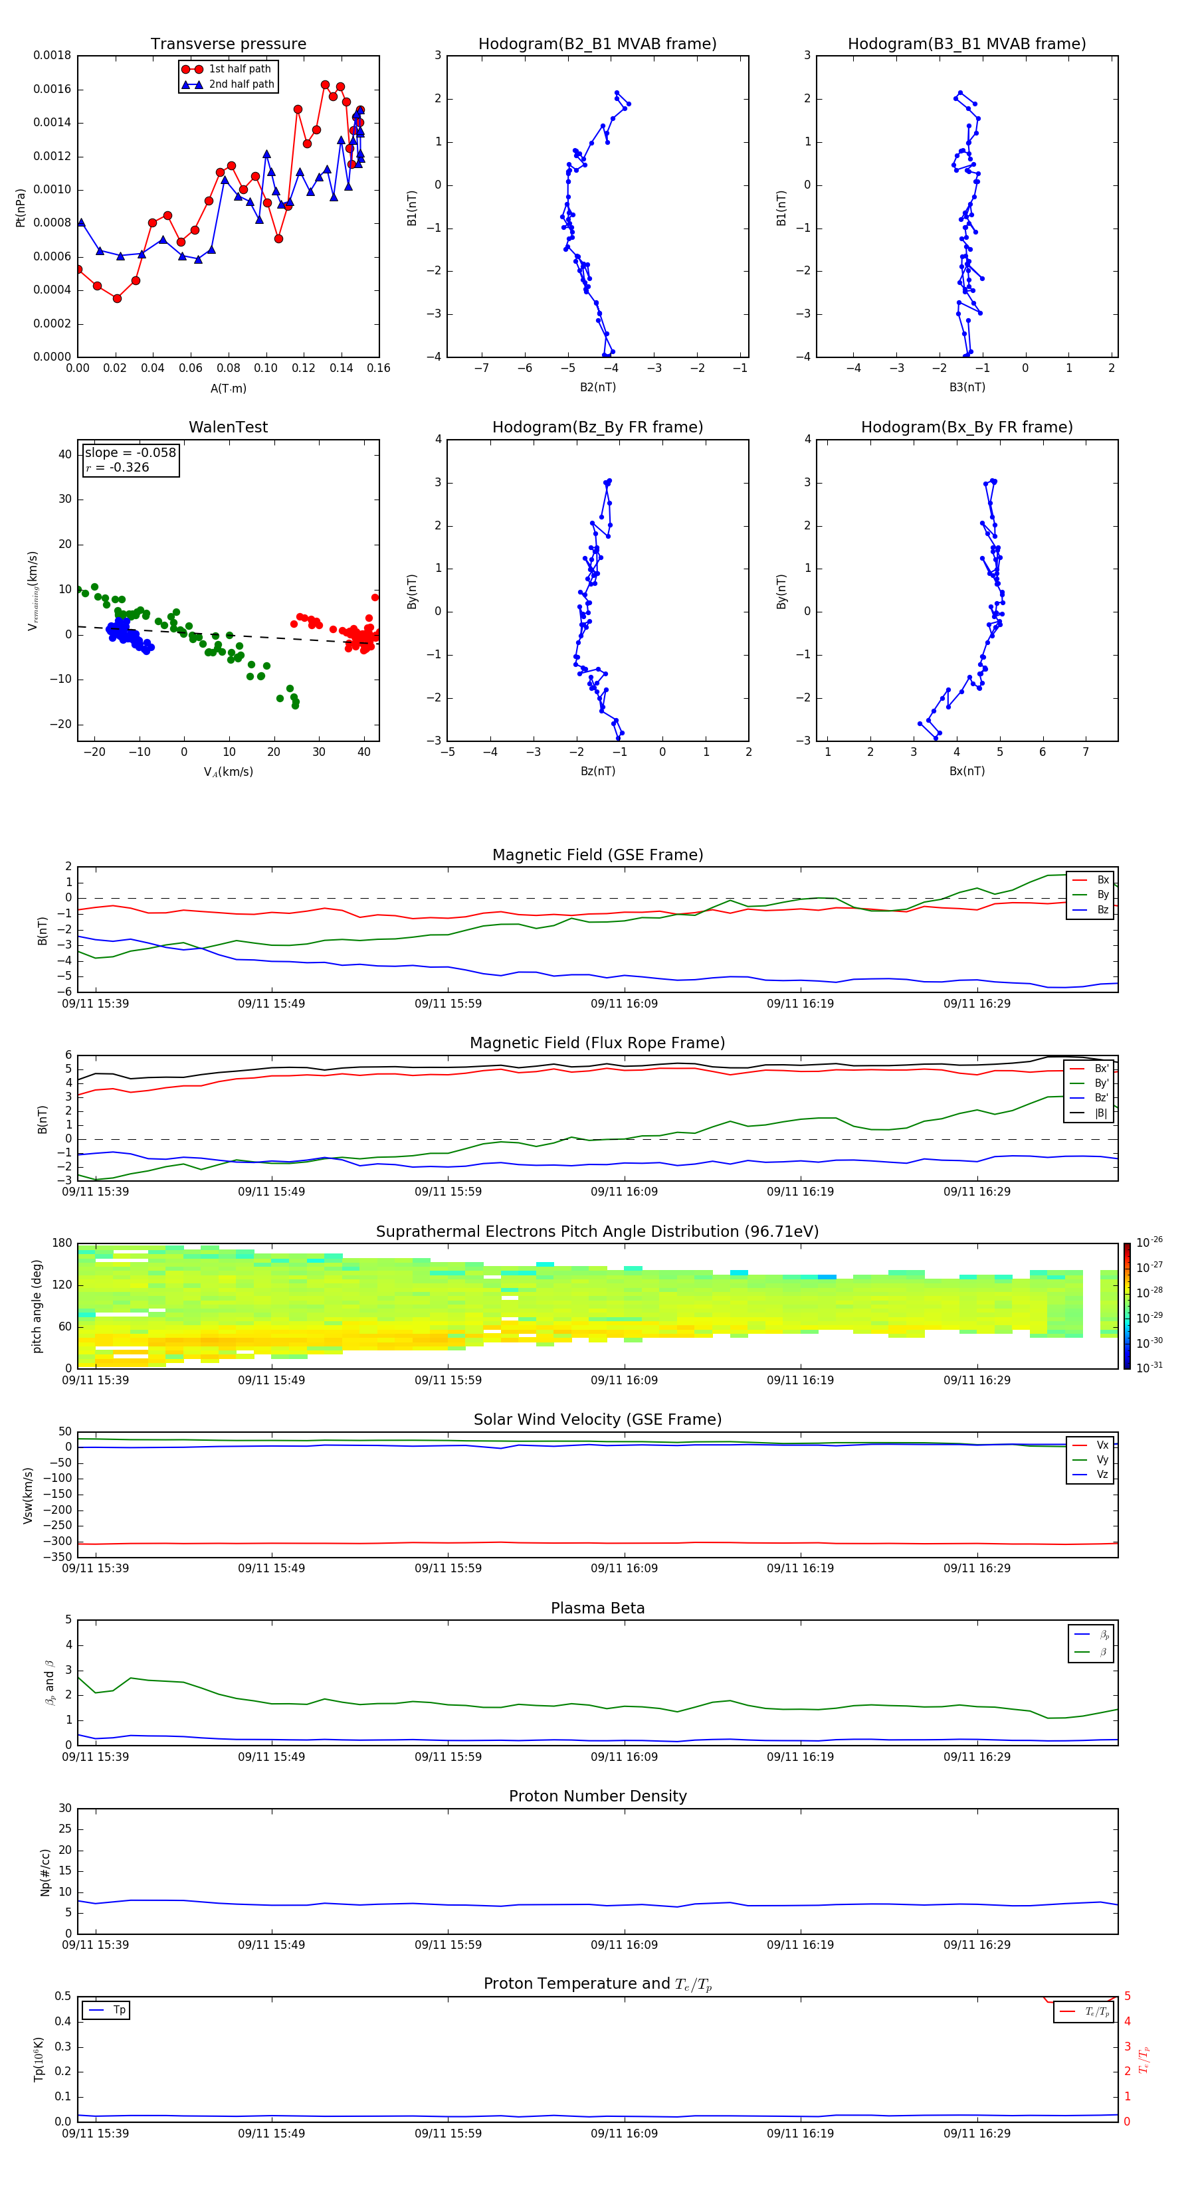Click the "pitch angle (deg)" axis label
The height and width of the screenshot is (2192, 1196).
point(37,1306)
